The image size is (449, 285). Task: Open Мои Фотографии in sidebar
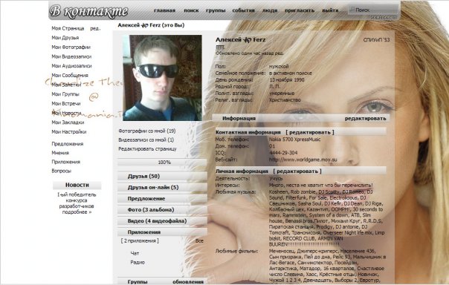pos(71,47)
